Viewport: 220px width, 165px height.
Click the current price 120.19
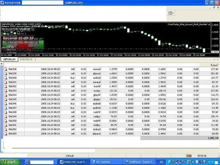[x=162, y=91]
